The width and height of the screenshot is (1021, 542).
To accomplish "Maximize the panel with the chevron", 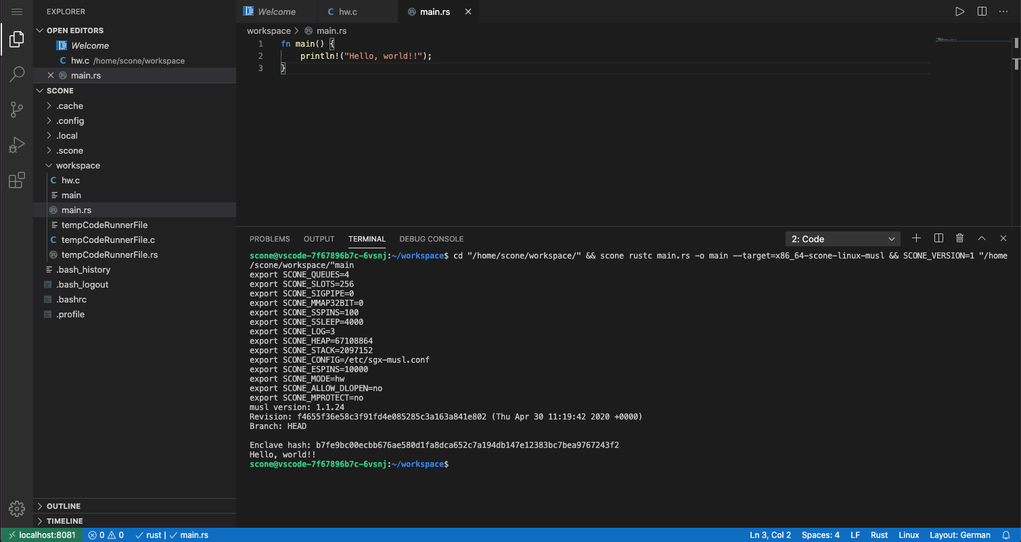I will [981, 238].
